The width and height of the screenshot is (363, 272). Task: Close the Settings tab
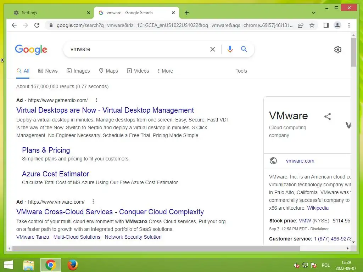pyautogui.click(x=88, y=13)
